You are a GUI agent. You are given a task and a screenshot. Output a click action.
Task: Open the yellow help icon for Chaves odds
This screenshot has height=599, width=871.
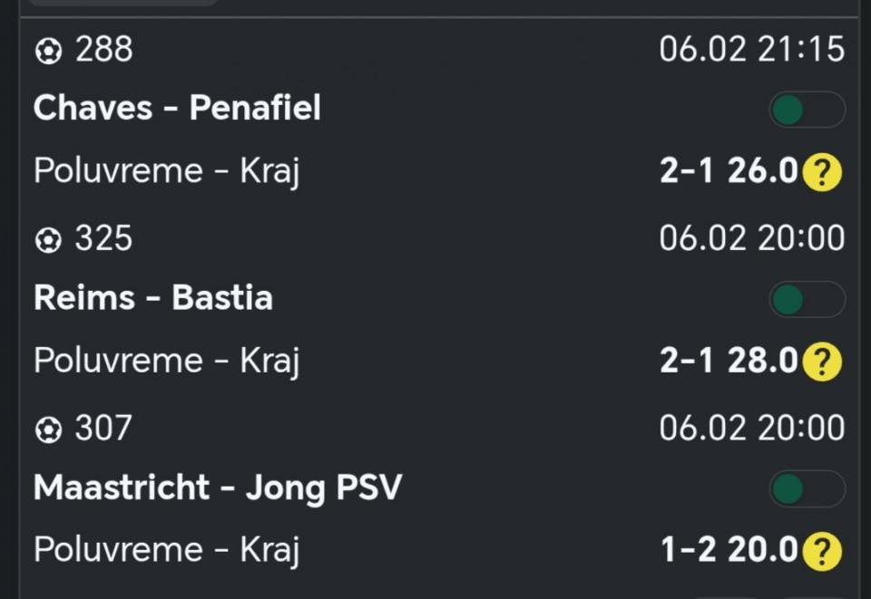pos(822,171)
